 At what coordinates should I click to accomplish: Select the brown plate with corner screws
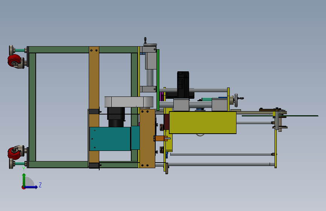pyautogui.click(x=147, y=139)
